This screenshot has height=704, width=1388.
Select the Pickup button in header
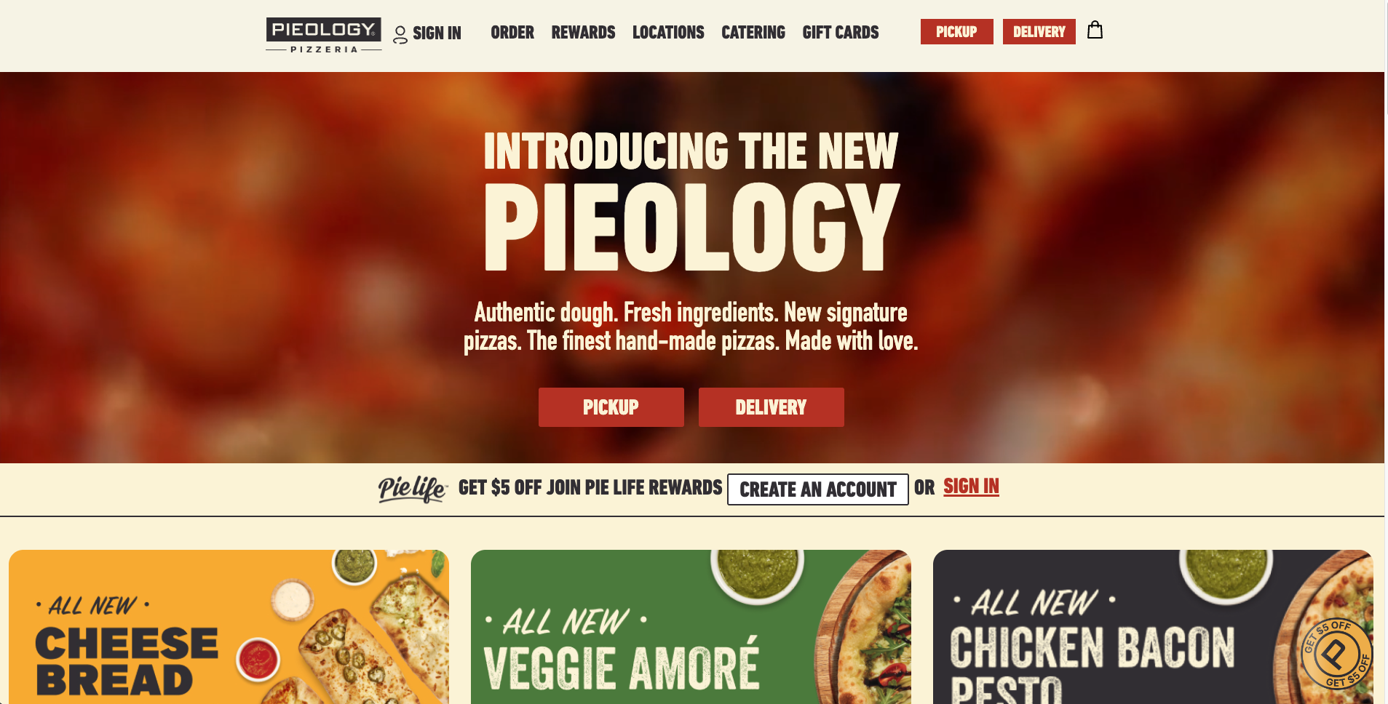tap(956, 32)
